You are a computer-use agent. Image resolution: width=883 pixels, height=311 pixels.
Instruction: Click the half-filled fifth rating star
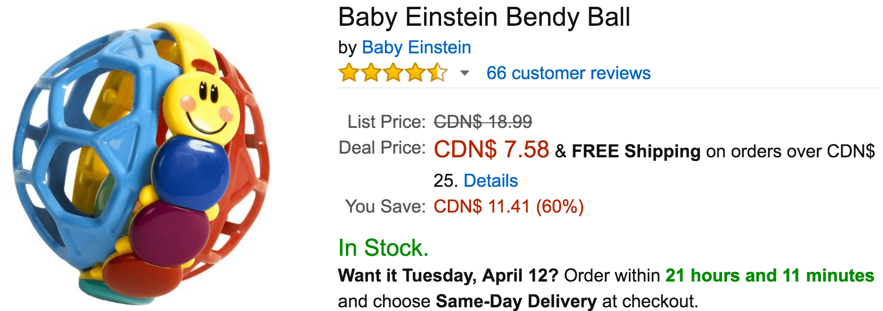[x=437, y=73]
